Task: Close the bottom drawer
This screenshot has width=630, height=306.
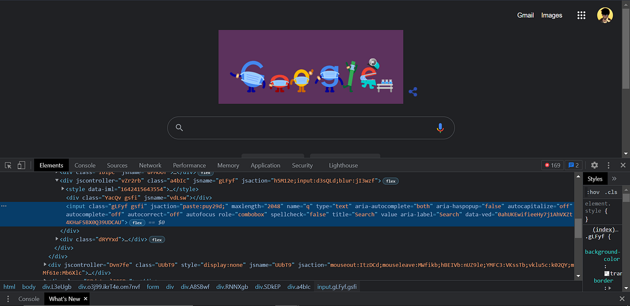Action: pyautogui.click(x=623, y=299)
